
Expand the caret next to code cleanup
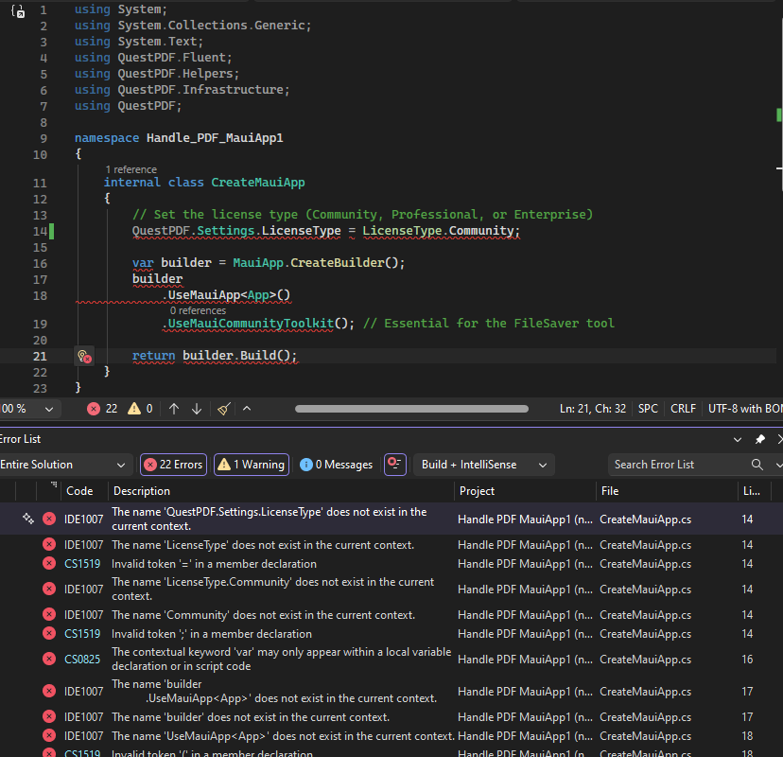247,409
